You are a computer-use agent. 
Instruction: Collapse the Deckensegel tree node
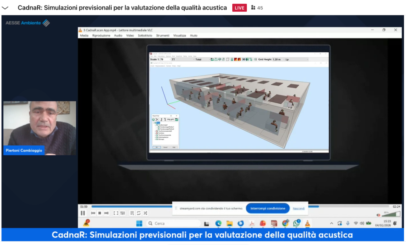coord(155,125)
